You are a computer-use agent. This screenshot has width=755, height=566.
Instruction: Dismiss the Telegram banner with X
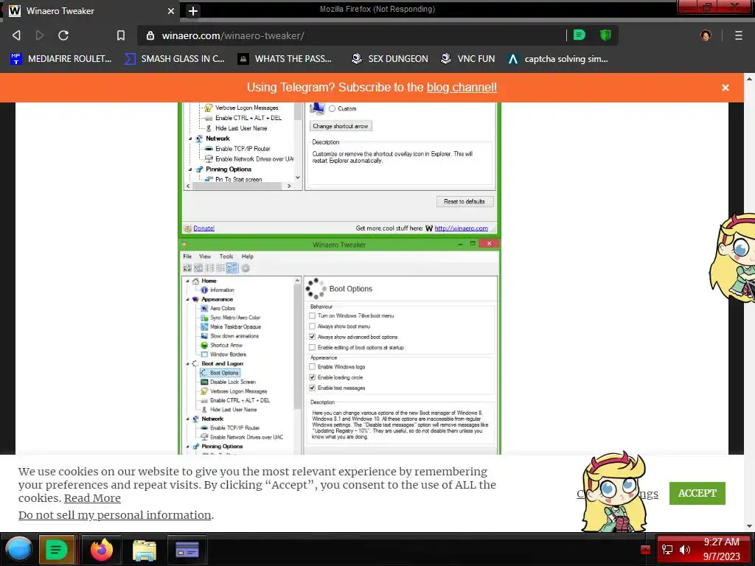[726, 88]
